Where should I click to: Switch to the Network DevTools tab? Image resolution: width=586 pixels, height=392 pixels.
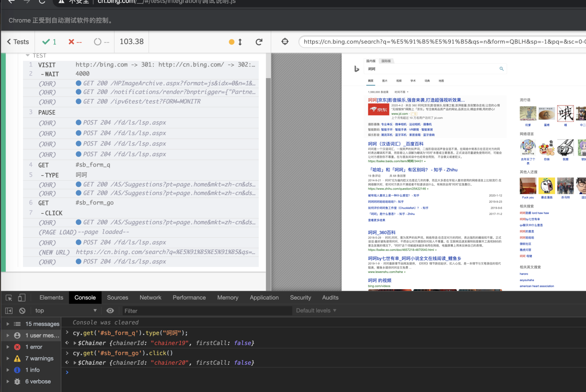[x=150, y=298]
